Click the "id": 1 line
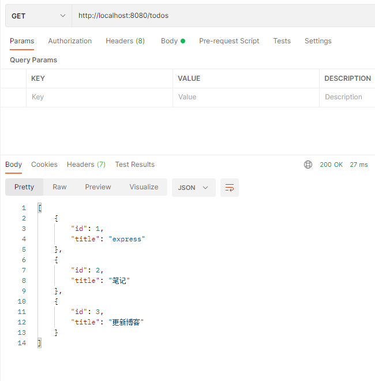The width and height of the screenshot is (375, 381). click(87, 229)
